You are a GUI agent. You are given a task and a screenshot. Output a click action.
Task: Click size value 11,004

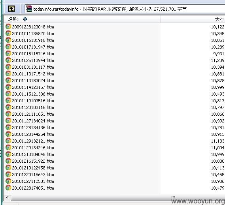click(217, 148)
